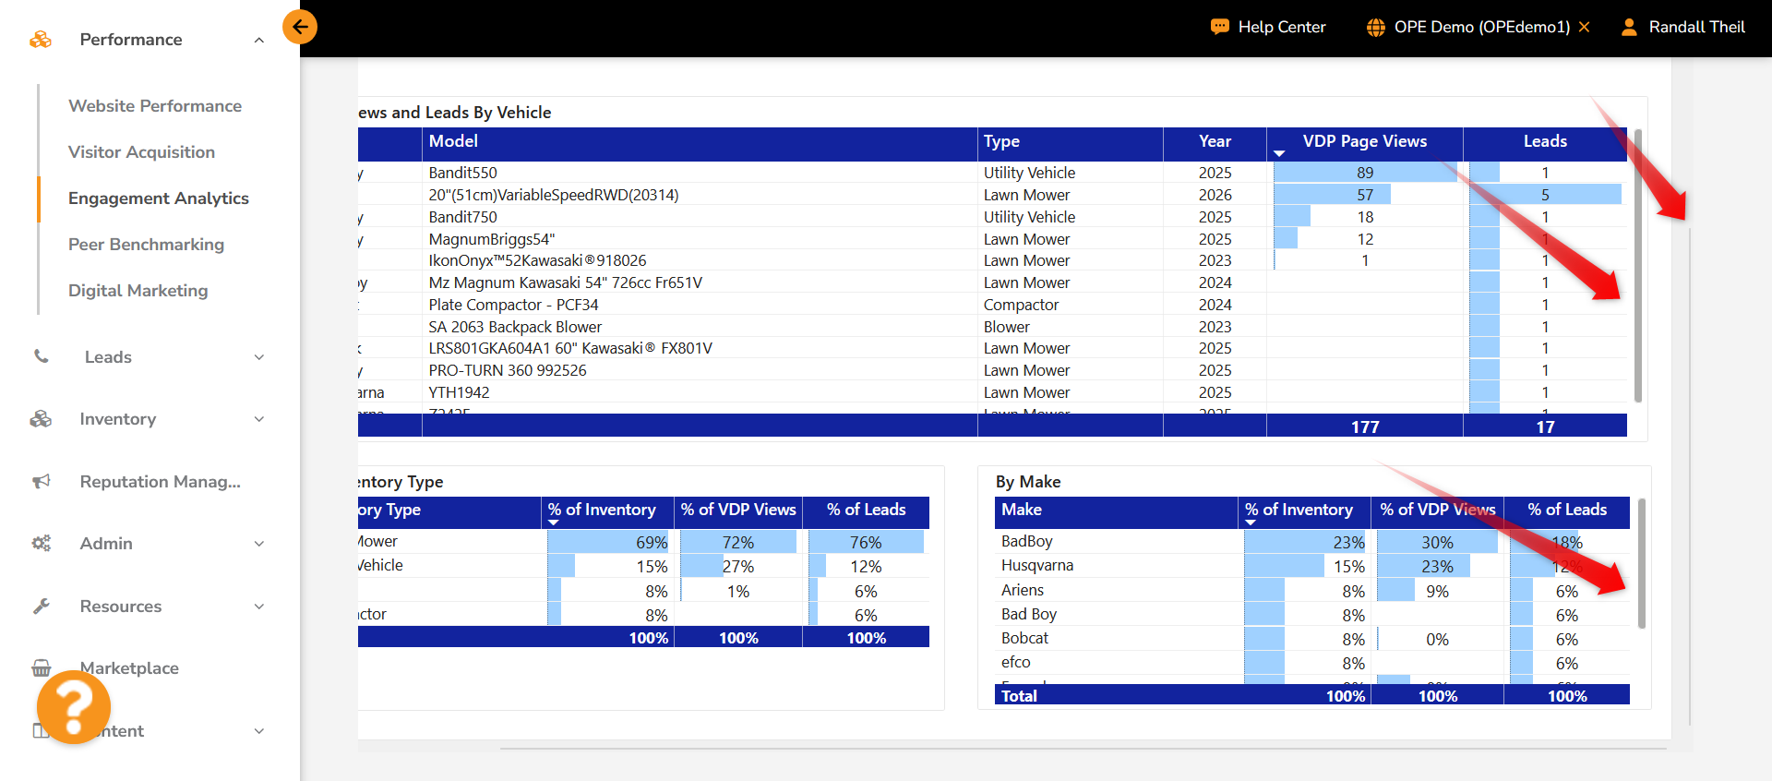Click the Help Center chat icon
Screen dimensions: 1772x781
click(1219, 27)
